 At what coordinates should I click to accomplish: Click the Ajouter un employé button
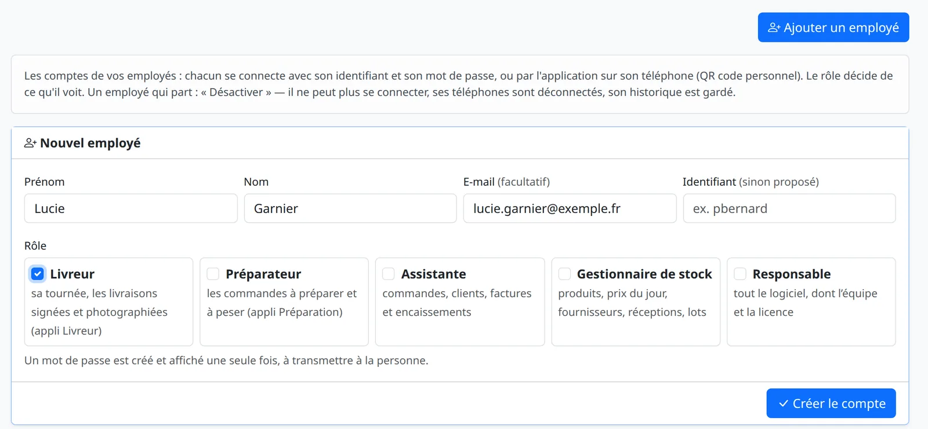pyautogui.click(x=833, y=27)
